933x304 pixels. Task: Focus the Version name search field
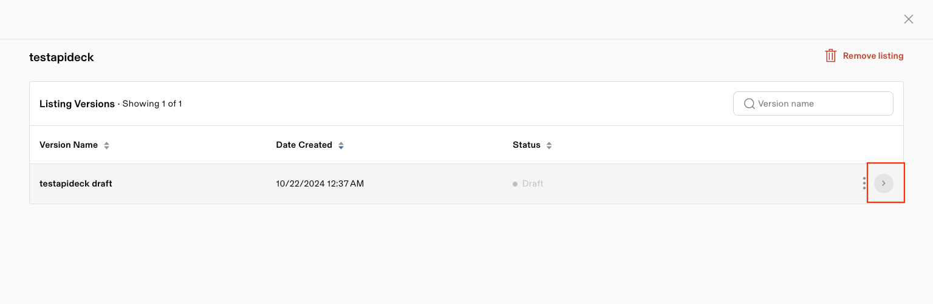pyautogui.click(x=820, y=104)
